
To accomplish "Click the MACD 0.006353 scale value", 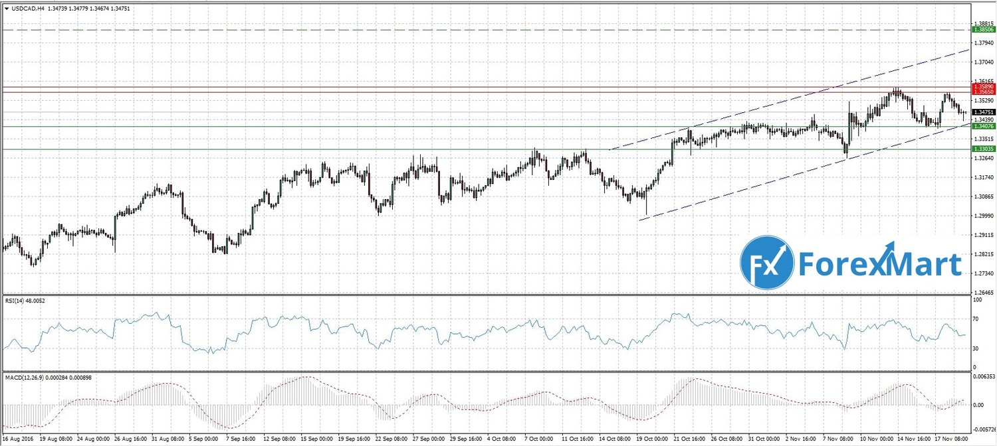I will tap(984, 376).
